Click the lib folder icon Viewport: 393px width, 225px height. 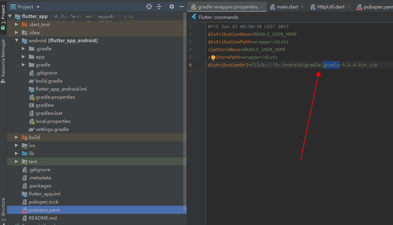point(25,153)
